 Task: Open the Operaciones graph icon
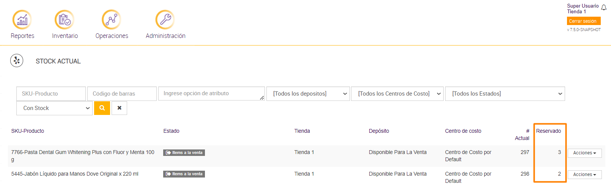pyautogui.click(x=111, y=20)
